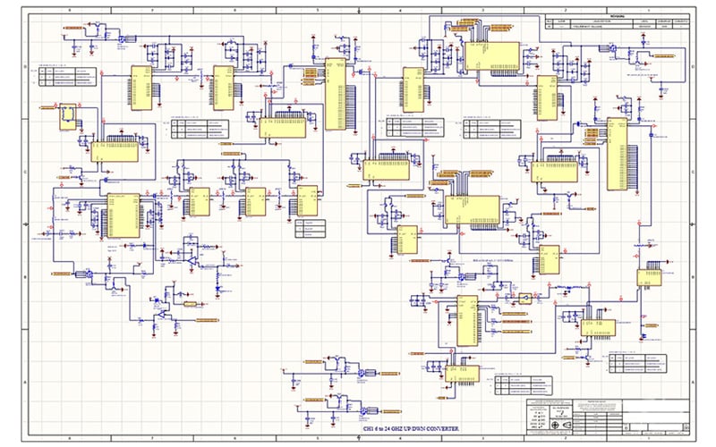Click the small three-row legend table
Image resolution: width=716 pixels, height=447 pixels.
(310, 229)
